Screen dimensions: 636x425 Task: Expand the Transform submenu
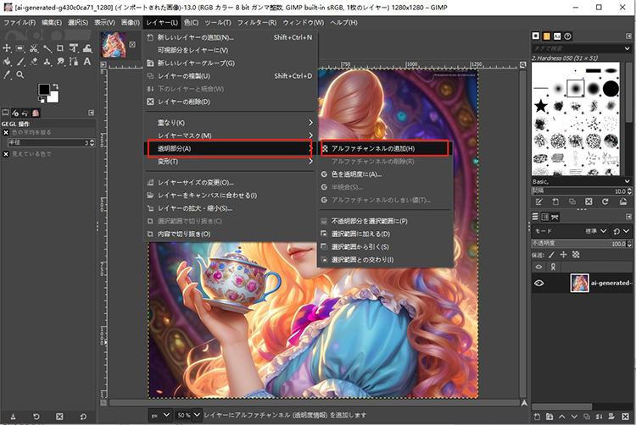pos(310,162)
